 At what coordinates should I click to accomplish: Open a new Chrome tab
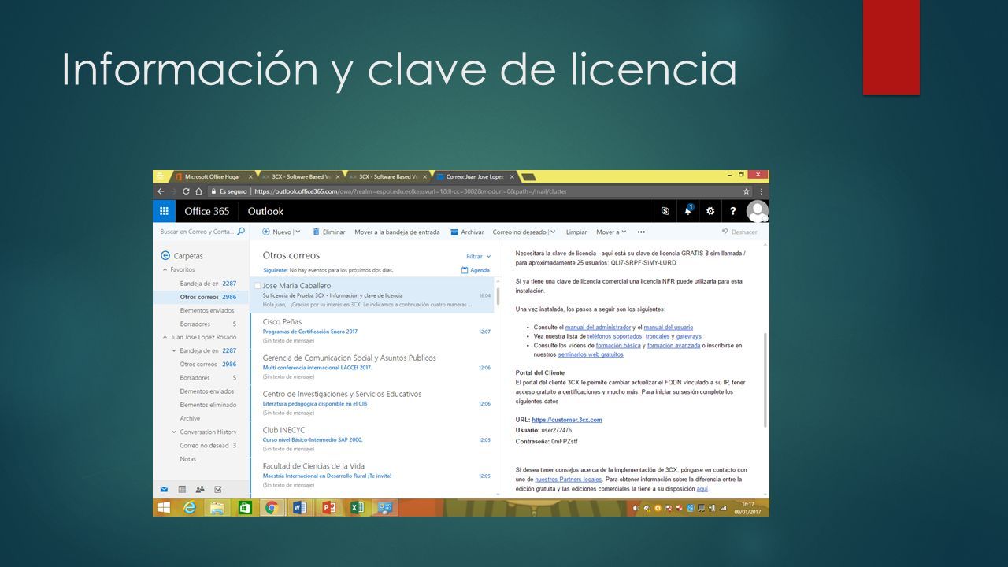(x=528, y=176)
